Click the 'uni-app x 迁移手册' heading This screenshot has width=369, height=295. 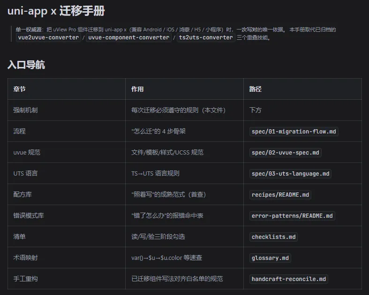[x=56, y=11]
